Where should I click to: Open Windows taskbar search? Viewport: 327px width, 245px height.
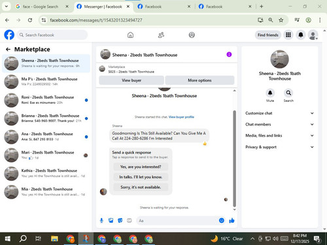23,239
